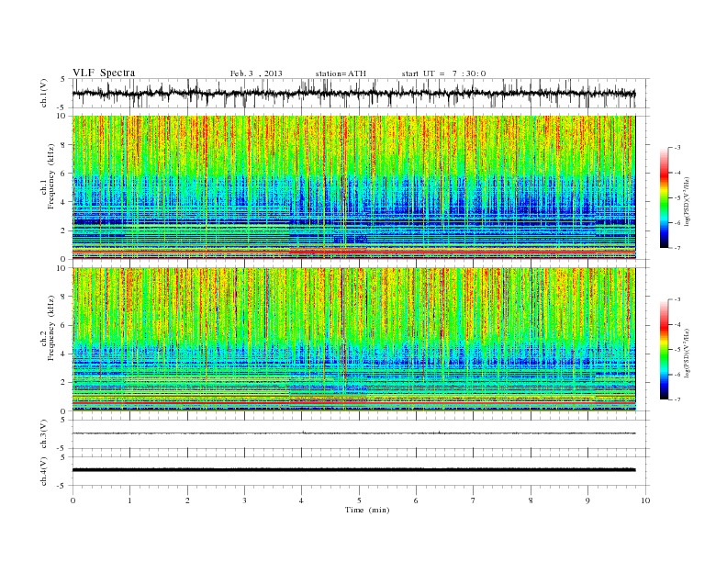
Task: Click the upper color scale bar for ch.1
Action: (x=664, y=197)
